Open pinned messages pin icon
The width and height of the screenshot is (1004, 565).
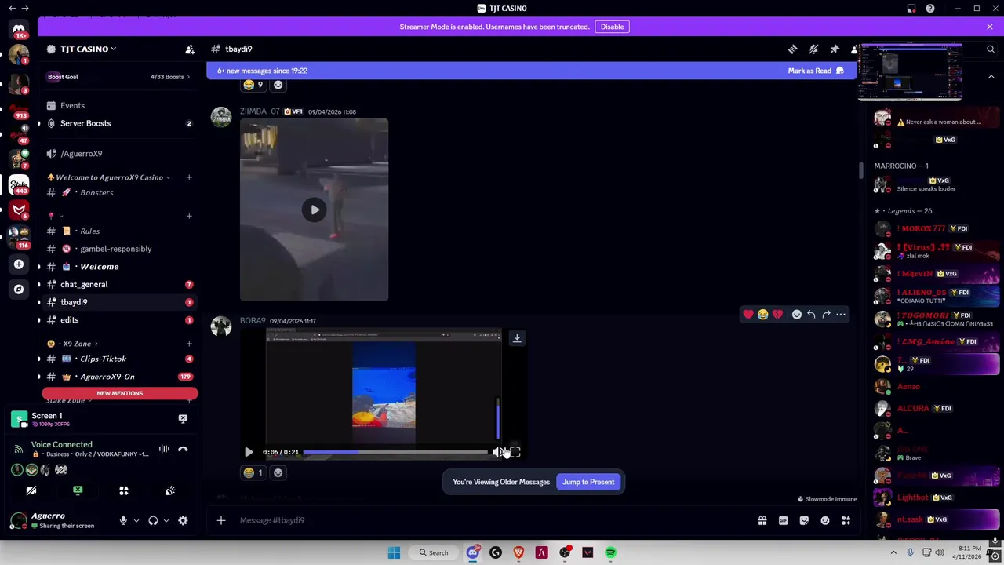tap(835, 49)
